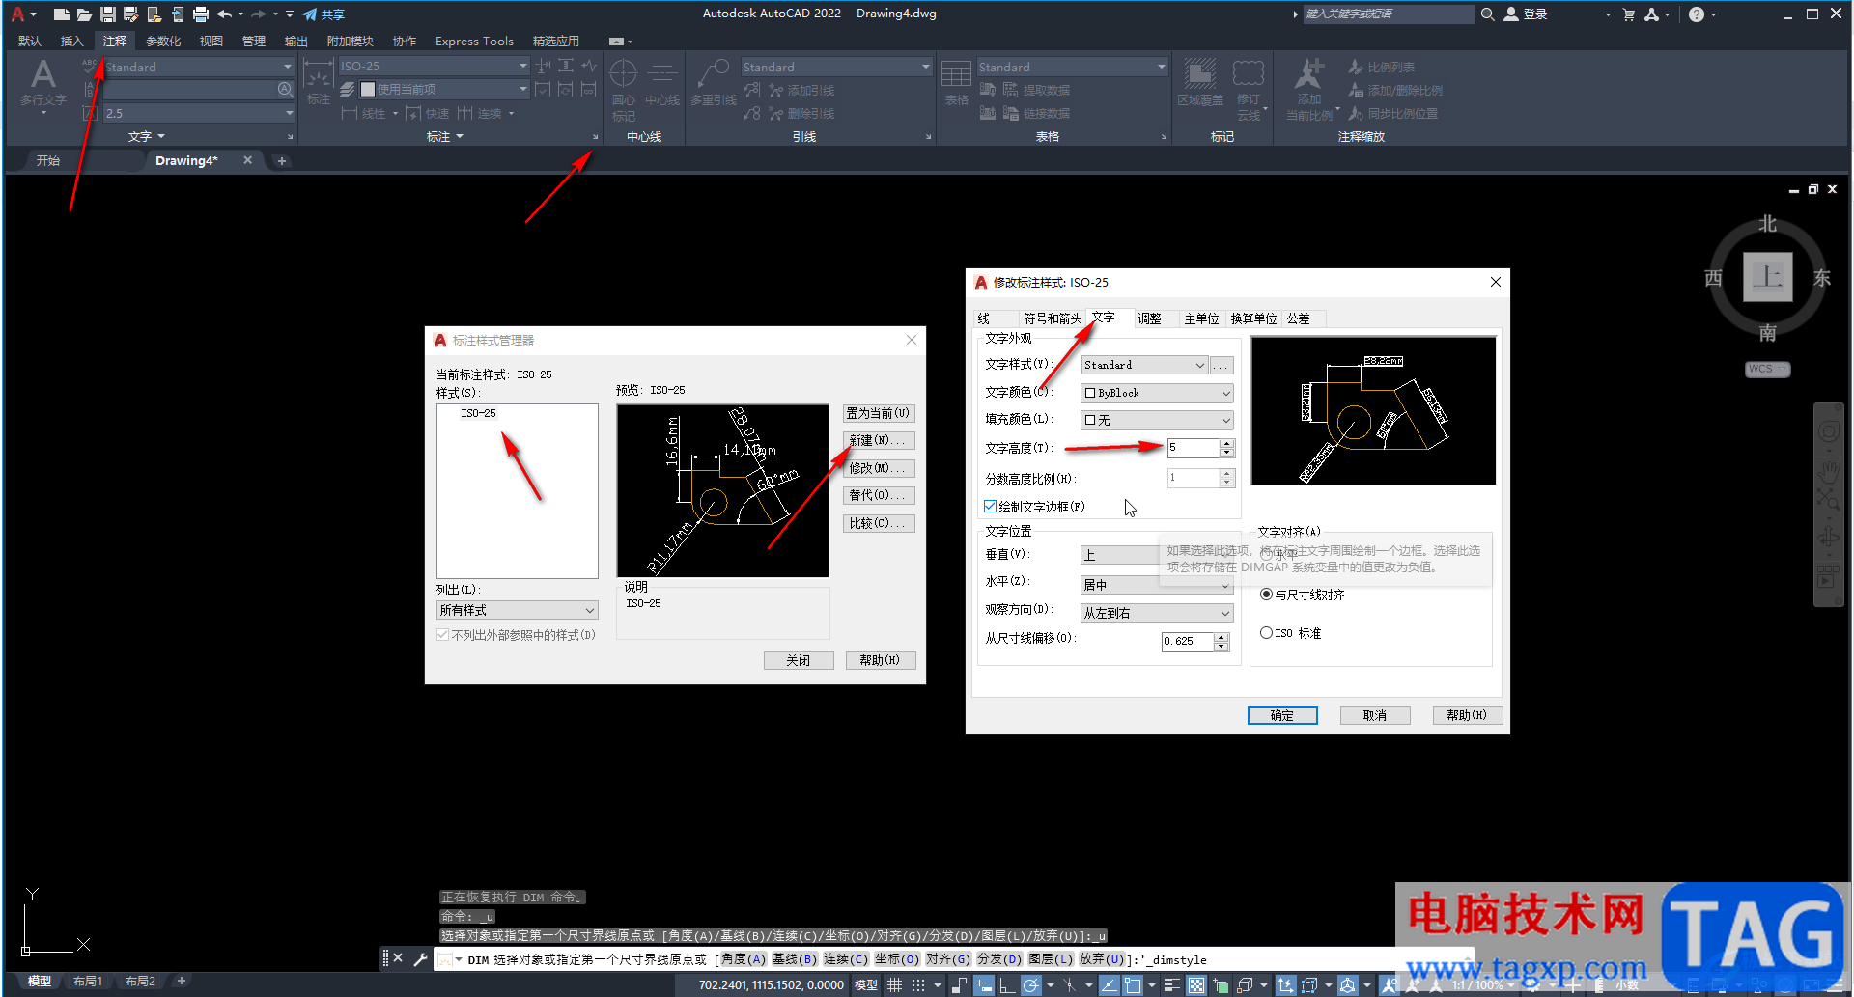Click the Text height input field
1854x997 pixels.
point(1194,448)
